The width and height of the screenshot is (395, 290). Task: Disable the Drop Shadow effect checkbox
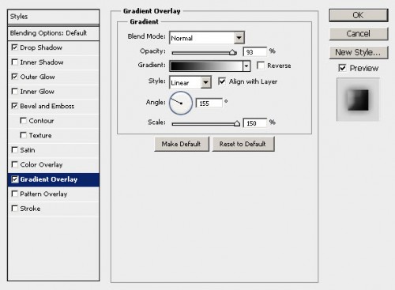[x=15, y=47]
